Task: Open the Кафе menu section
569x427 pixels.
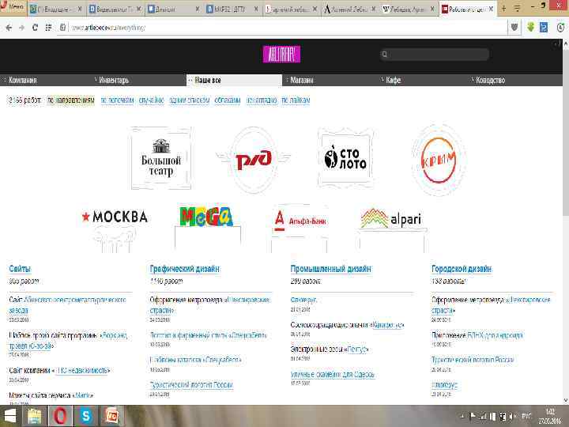Action: (x=393, y=80)
